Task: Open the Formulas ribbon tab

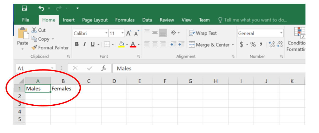Action: pyautogui.click(x=125, y=20)
